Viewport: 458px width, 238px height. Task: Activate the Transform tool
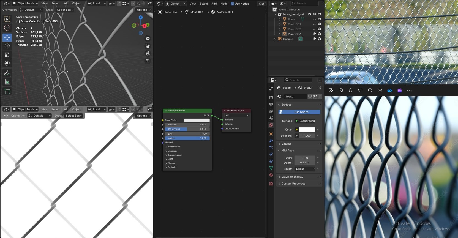pyautogui.click(x=7, y=63)
